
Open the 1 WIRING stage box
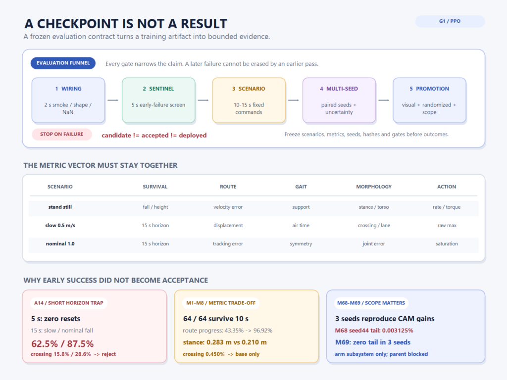[68, 100]
